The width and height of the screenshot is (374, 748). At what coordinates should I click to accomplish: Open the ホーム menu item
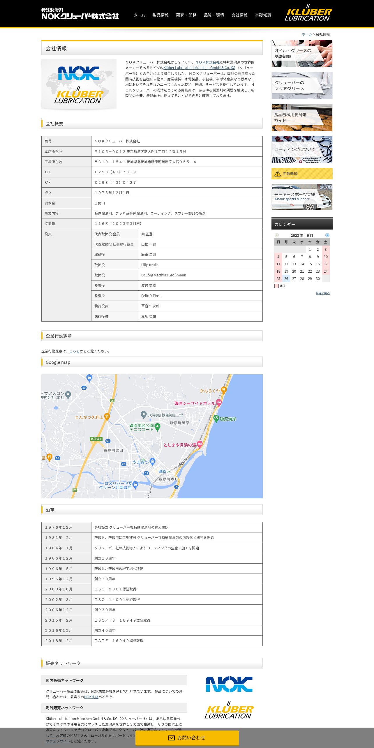139,15
